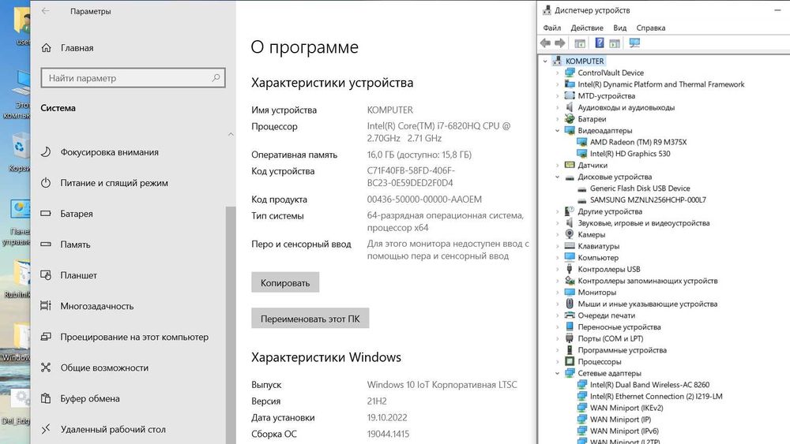Click the help question-mark toolbar icon
Image resolution: width=790 pixels, height=444 pixels.
(x=599, y=43)
